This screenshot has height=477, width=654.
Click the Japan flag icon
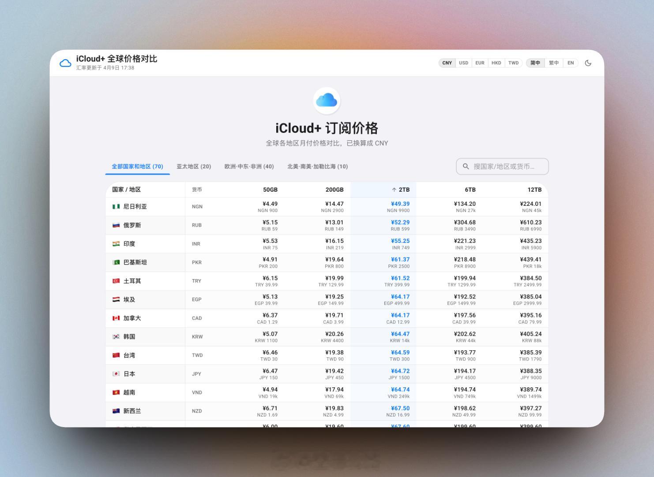coord(116,373)
